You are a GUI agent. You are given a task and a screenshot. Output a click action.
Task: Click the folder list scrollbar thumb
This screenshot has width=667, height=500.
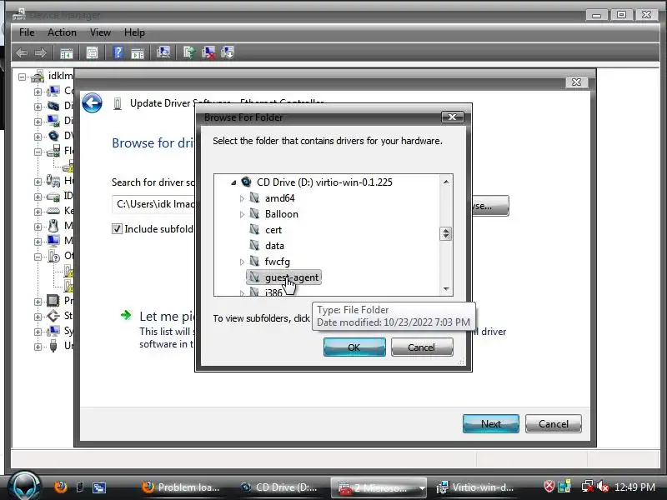point(445,233)
